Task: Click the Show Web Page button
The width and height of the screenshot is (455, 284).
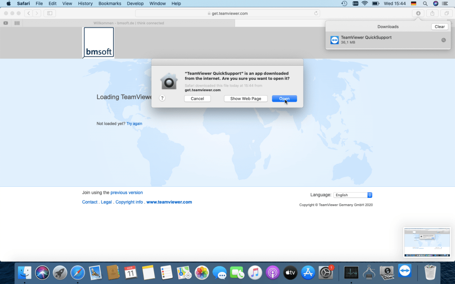Action: [x=245, y=99]
